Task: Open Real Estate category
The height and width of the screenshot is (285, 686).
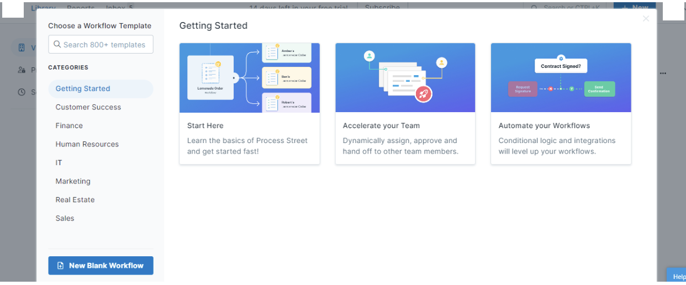Action: (x=75, y=199)
